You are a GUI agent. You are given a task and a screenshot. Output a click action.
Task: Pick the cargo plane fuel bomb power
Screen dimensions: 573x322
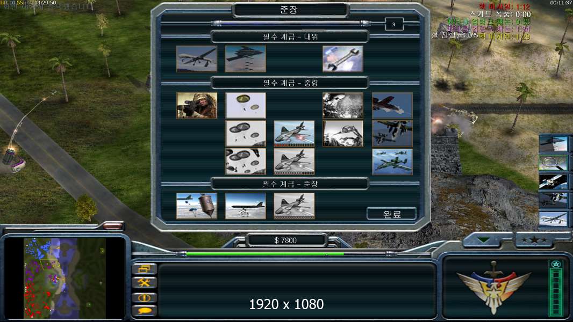(197, 206)
